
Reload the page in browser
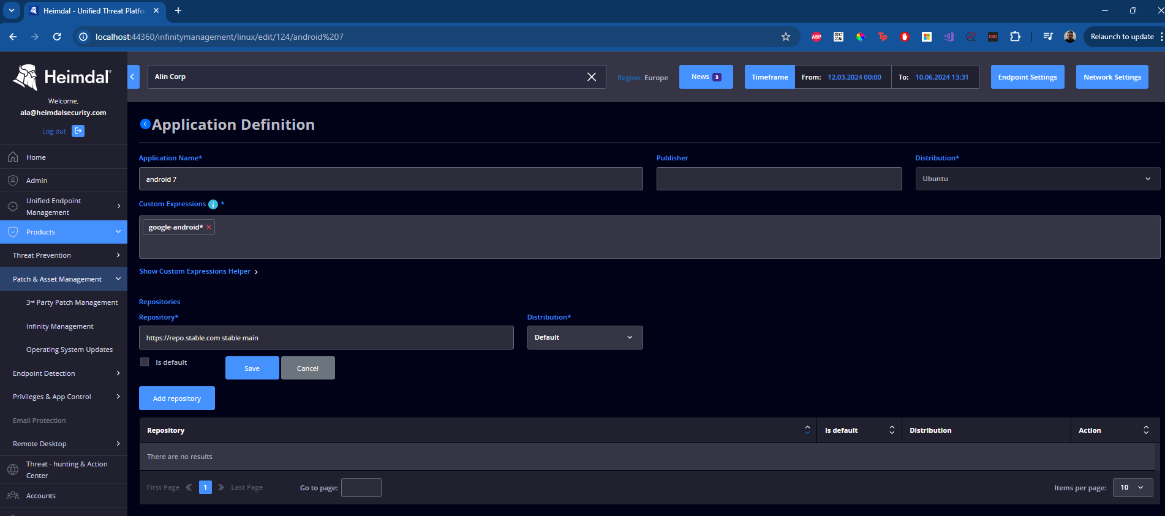coord(57,37)
